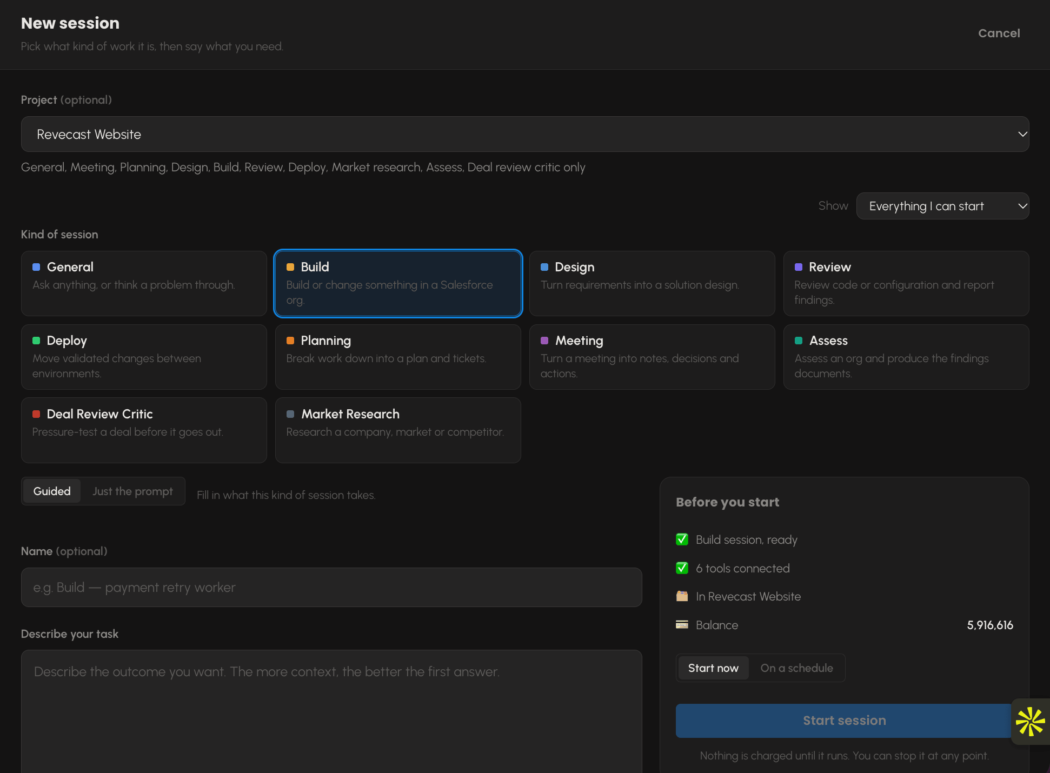Select the Meeting session kind

[652, 357]
